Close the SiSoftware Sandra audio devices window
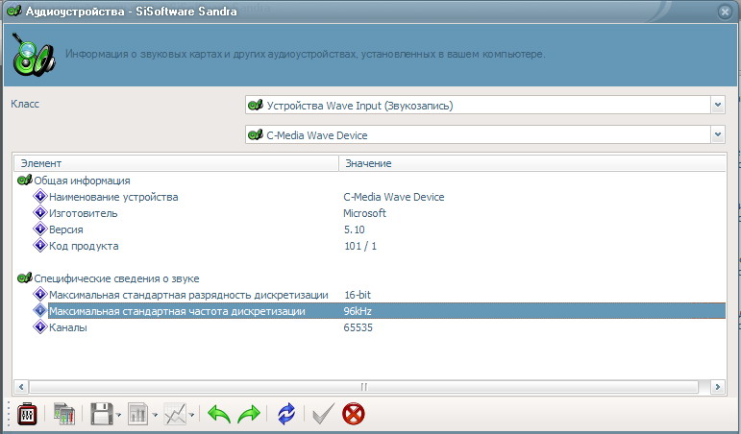 pos(725,11)
